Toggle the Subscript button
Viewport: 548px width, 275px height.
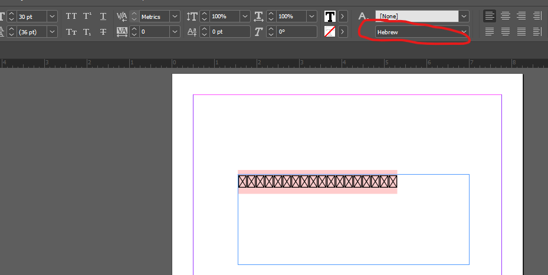[x=87, y=32]
